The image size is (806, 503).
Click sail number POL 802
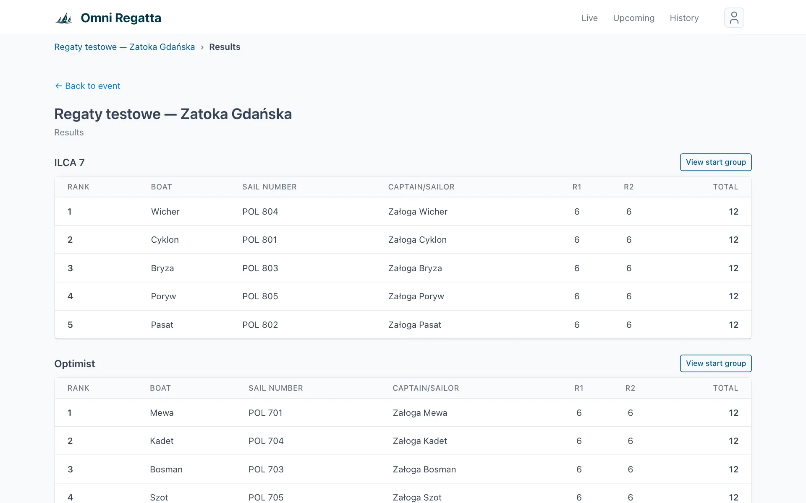260,325
